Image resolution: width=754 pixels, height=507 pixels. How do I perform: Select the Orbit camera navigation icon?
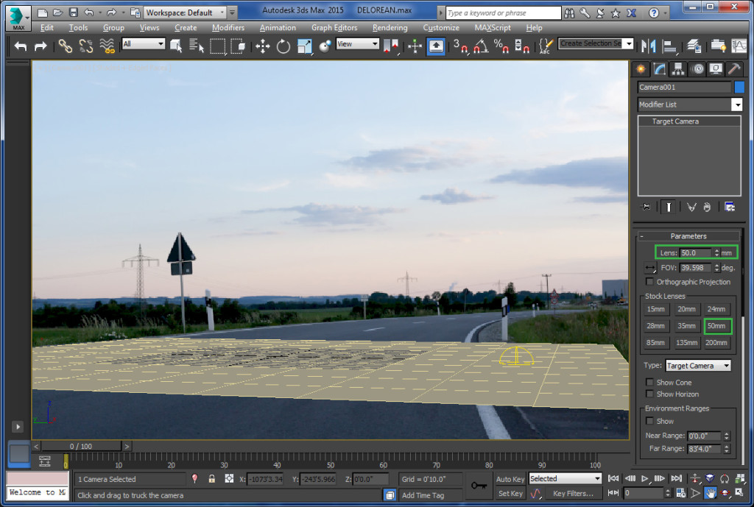(725, 492)
